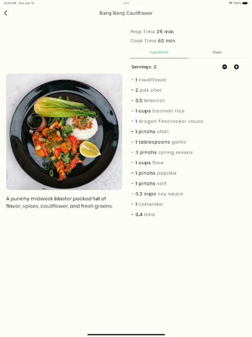Decrease servings with the minus icon
The image size is (252, 337).
224,67
